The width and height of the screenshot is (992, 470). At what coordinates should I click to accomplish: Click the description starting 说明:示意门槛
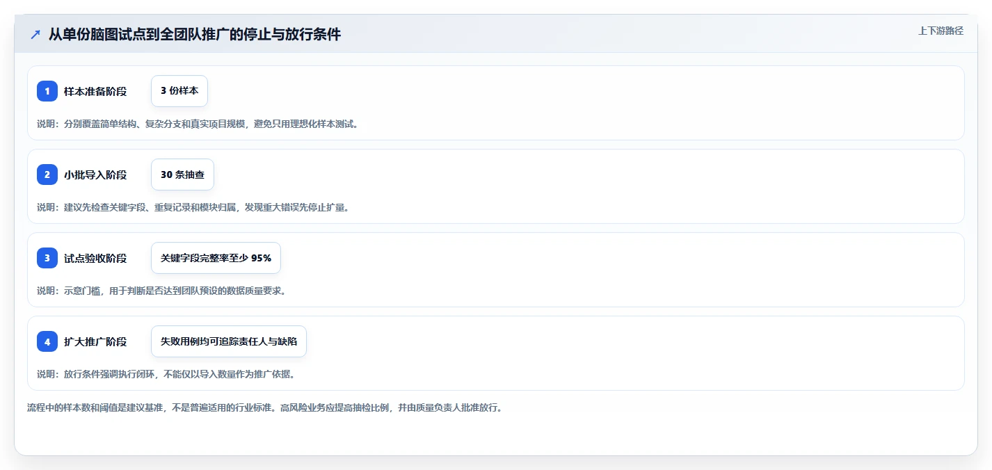coord(161,291)
